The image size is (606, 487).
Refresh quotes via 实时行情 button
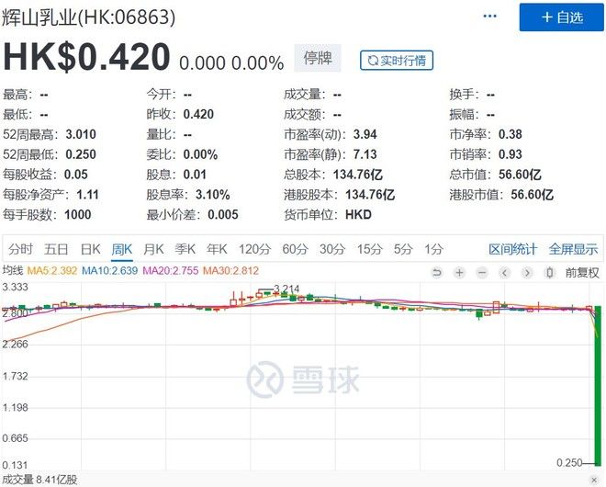[x=397, y=61]
